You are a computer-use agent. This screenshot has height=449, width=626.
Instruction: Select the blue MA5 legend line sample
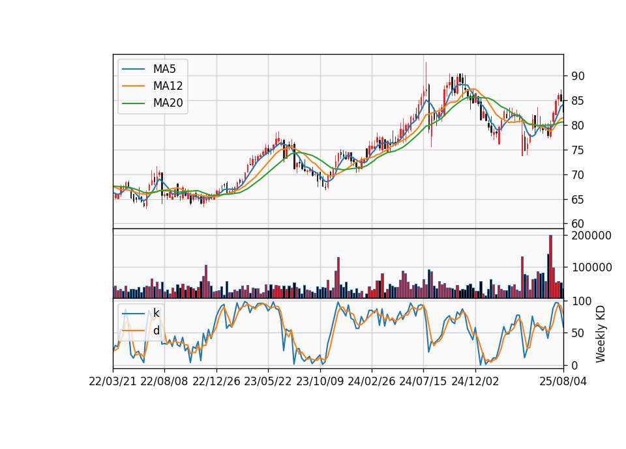pos(133,69)
